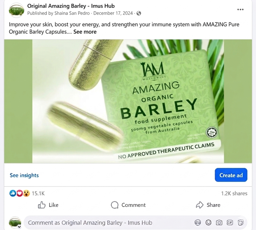Open See insights link
Screen dimensions: 256x230
click(24, 175)
